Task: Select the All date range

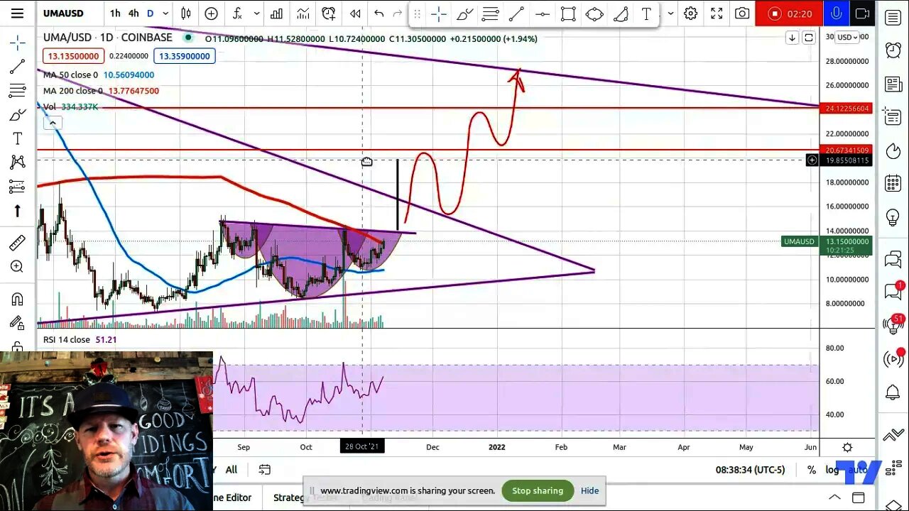Action: click(x=231, y=470)
